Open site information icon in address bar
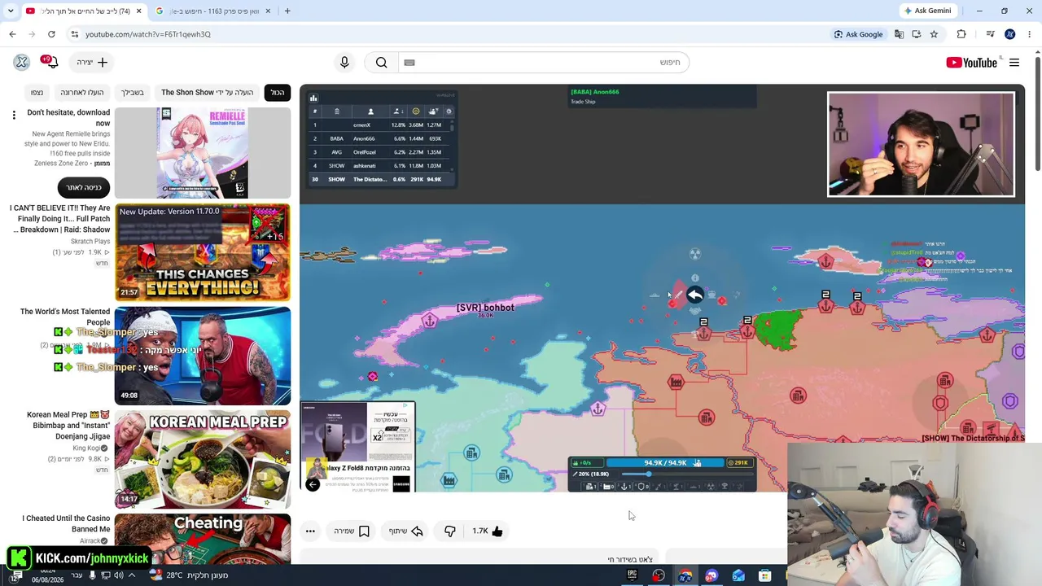The width and height of the screenshot is (1042, 586). 75,34
